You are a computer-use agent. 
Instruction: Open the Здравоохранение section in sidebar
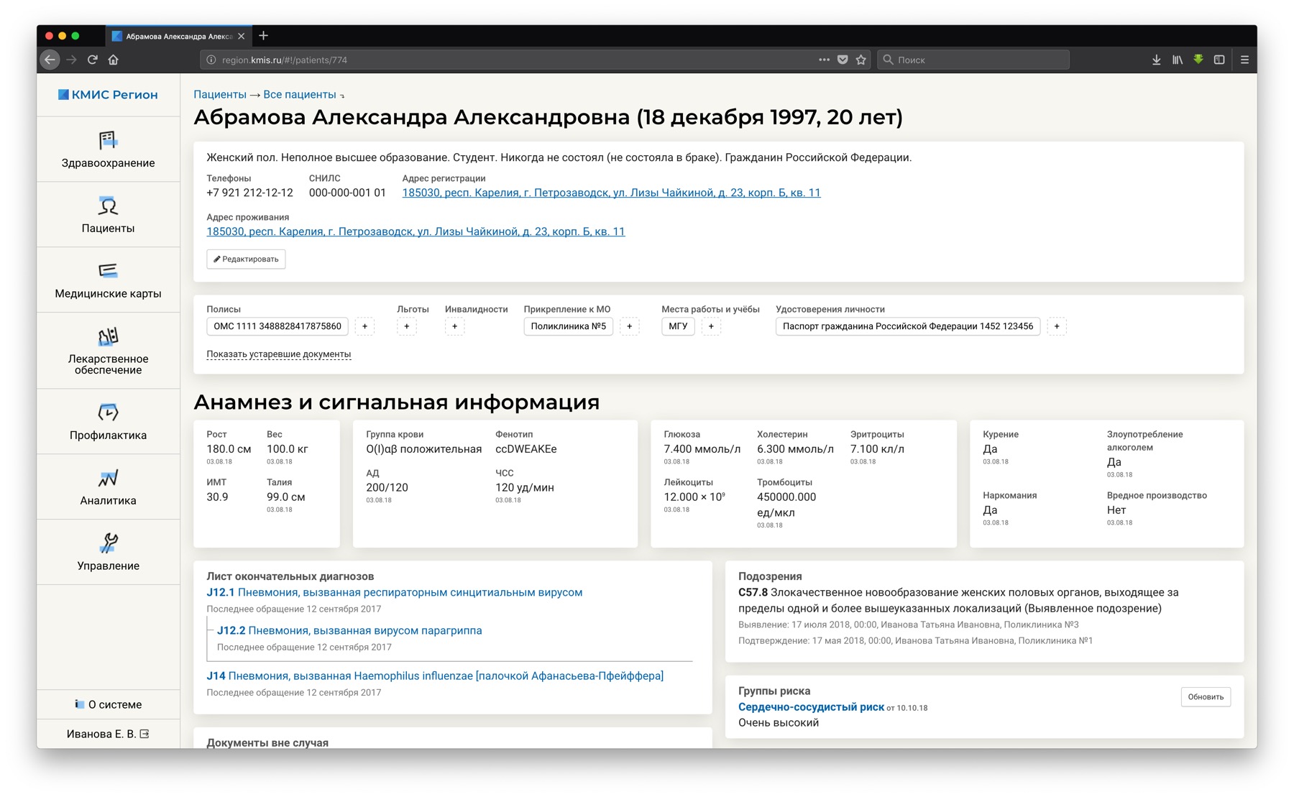pyautogui.click(x=108, y=149)
